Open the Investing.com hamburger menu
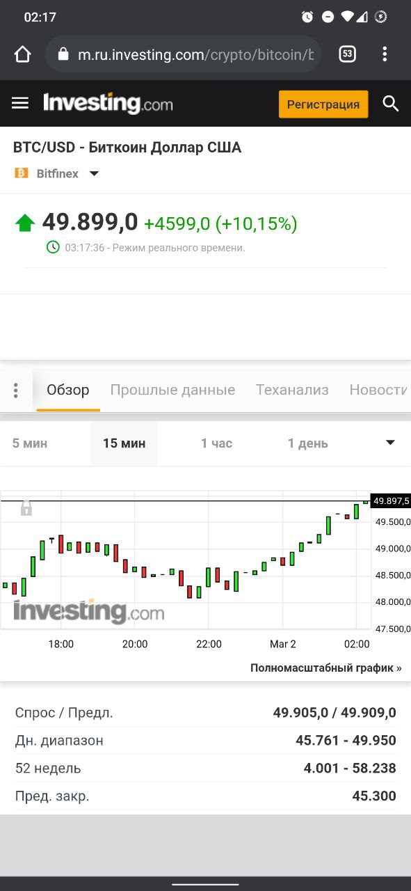Image resolution: width=411 pixels, height=891 pixels. (x=20, y=103)
